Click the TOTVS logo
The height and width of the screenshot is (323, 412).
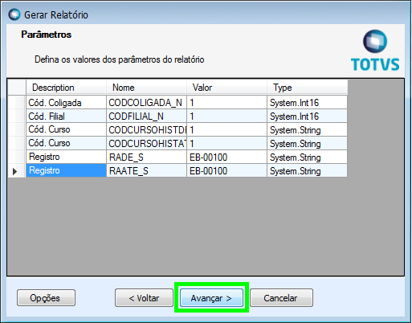[x=375, y=51]
